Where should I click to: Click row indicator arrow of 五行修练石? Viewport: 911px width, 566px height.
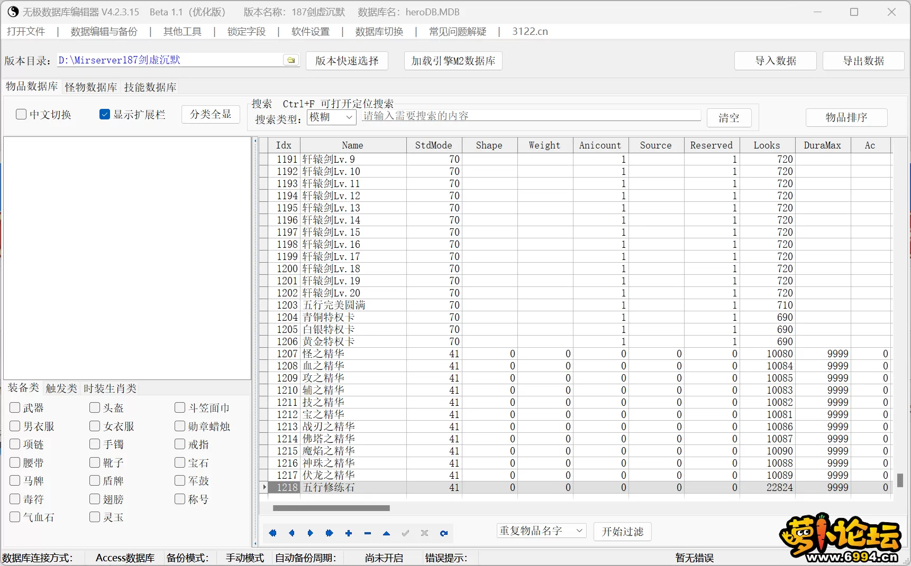[264, 487]
